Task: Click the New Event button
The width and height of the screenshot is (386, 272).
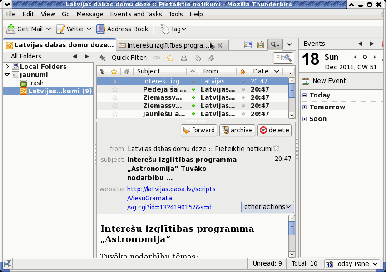Action: [x=324, y=81]
